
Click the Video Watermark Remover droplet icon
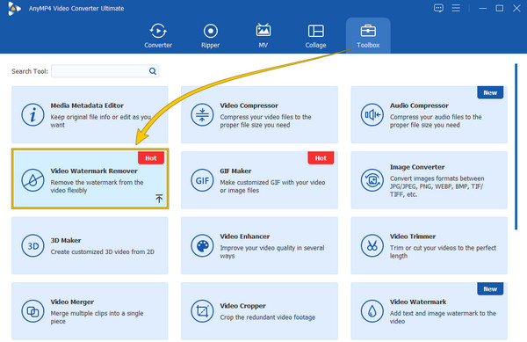pyautogui.click(x=32, y=180)
